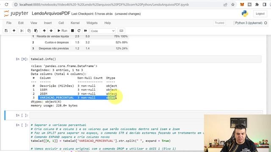Image resolution: width=271 pixels, height=152 pixels.
Task: Move selected cell down arrow
Action: [51, 31]
